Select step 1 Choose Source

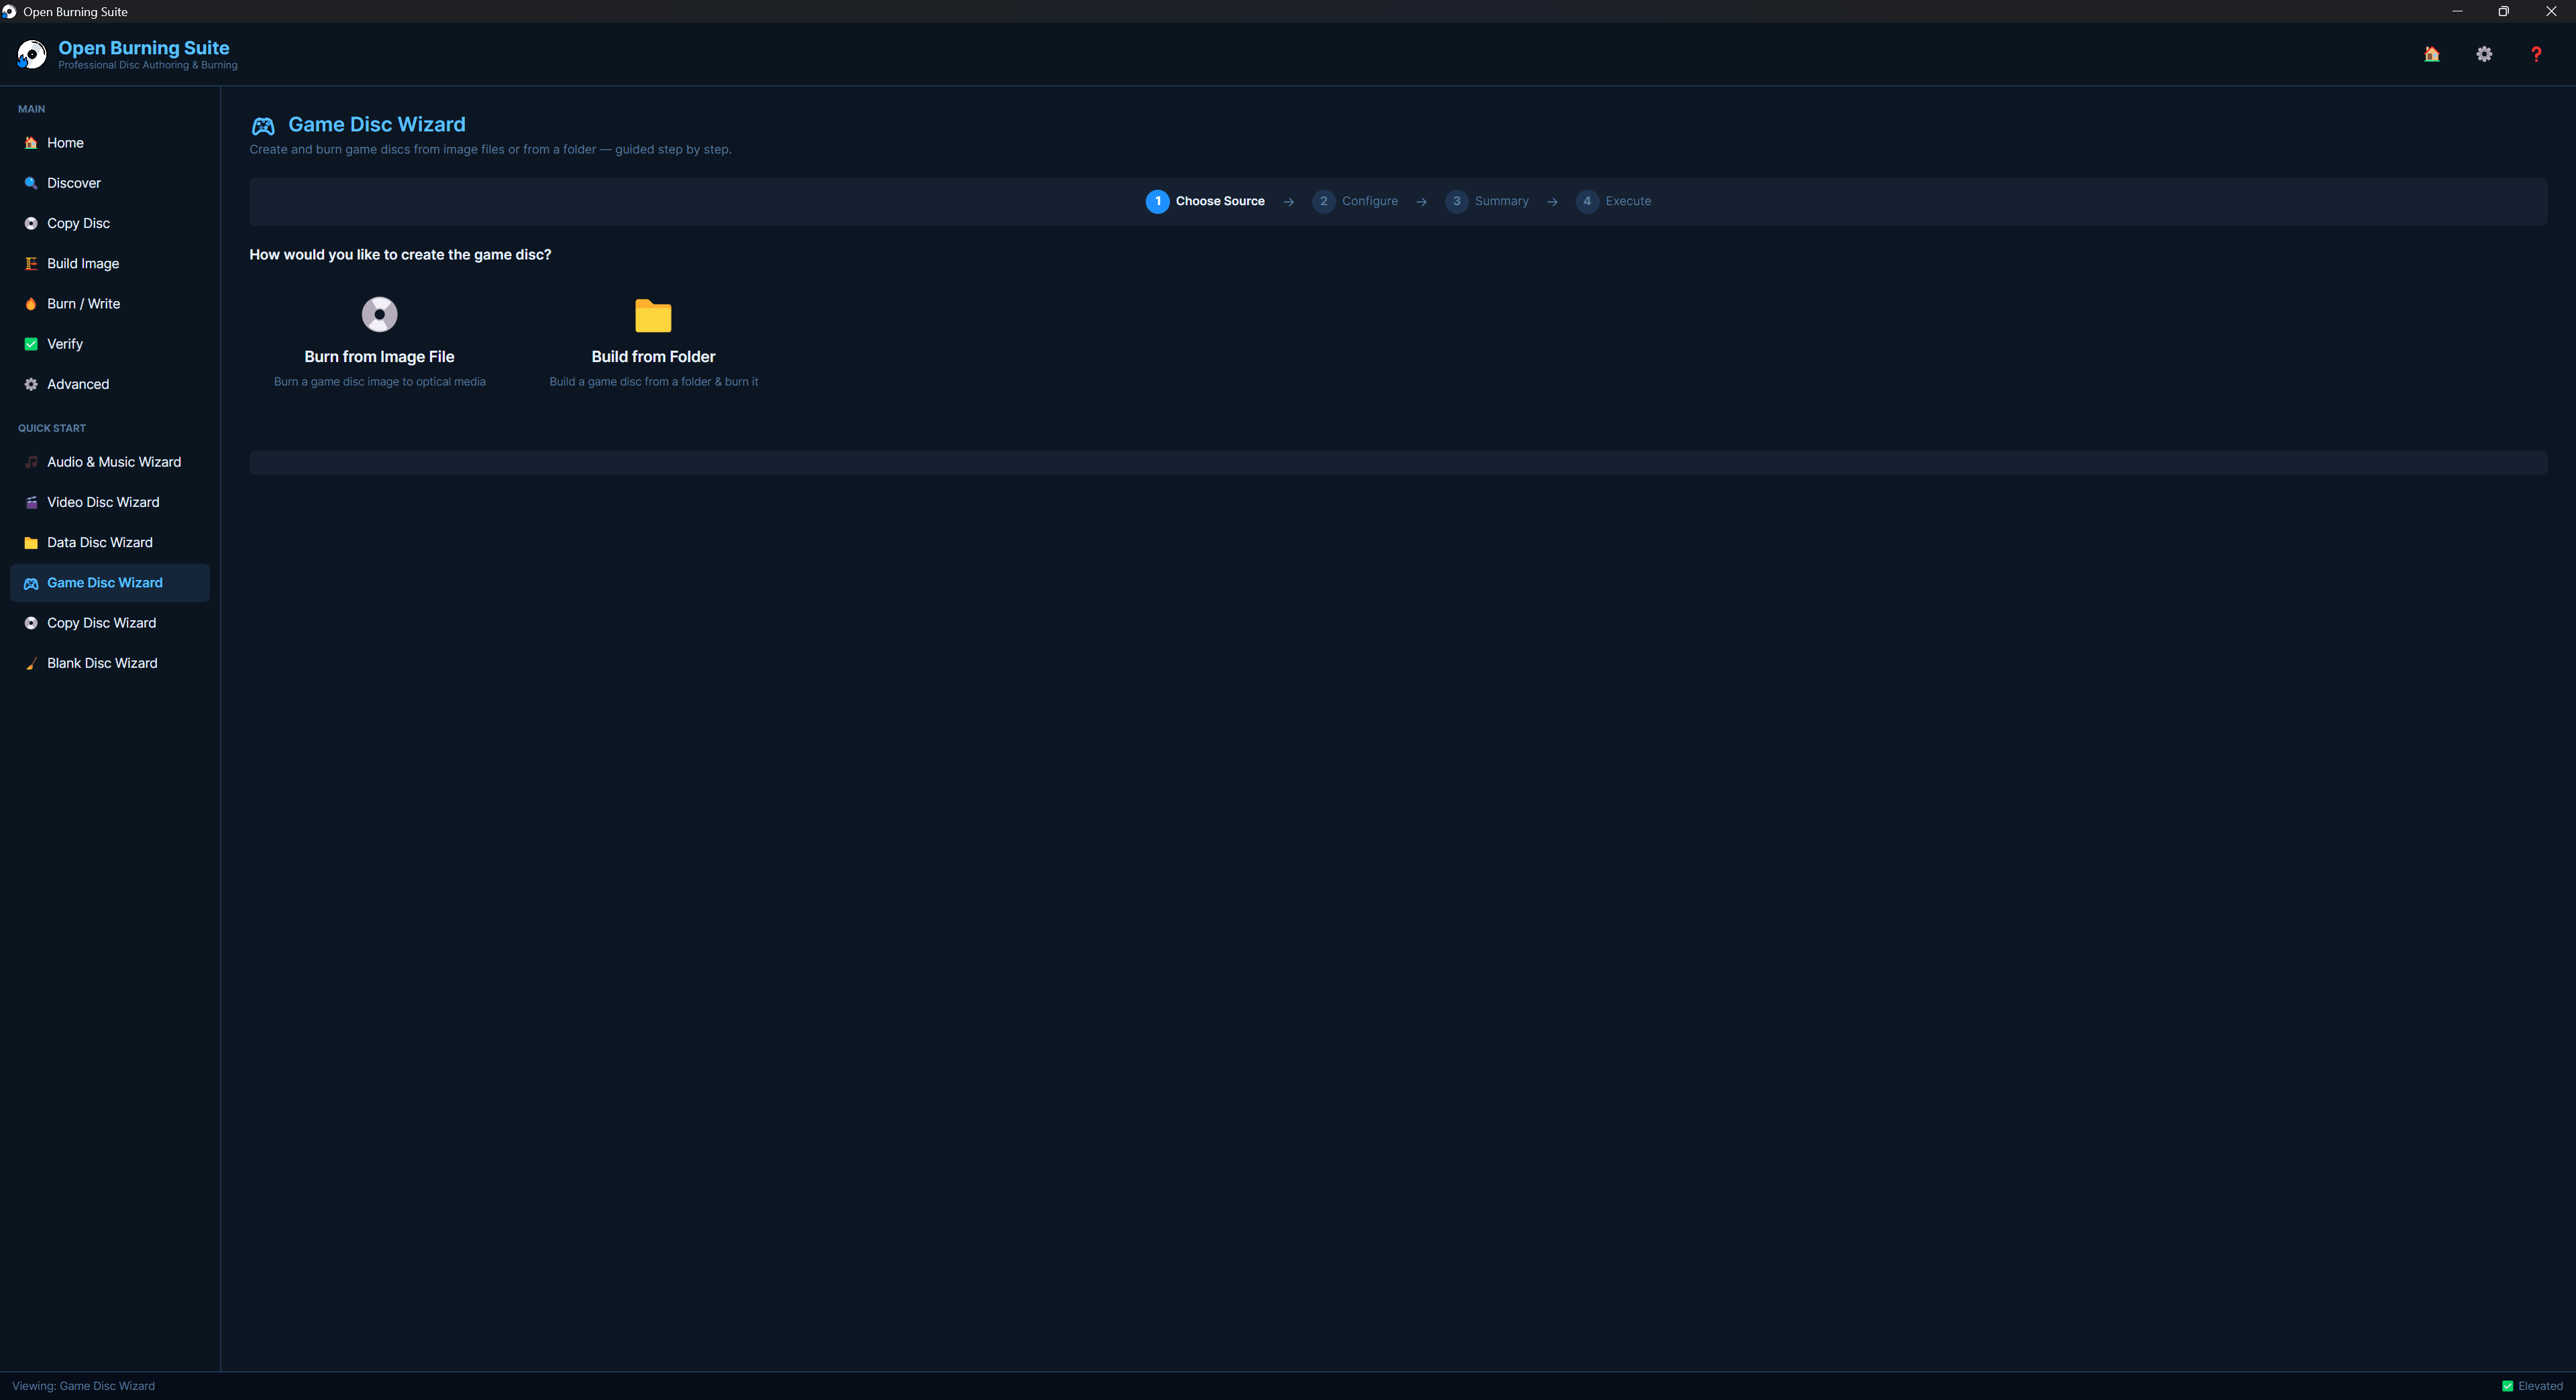point(1205,202)
